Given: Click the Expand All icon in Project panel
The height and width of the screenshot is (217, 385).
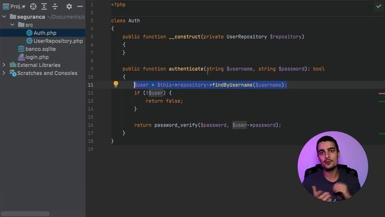Looking at the screenshot, I should [x=44, y=7].
